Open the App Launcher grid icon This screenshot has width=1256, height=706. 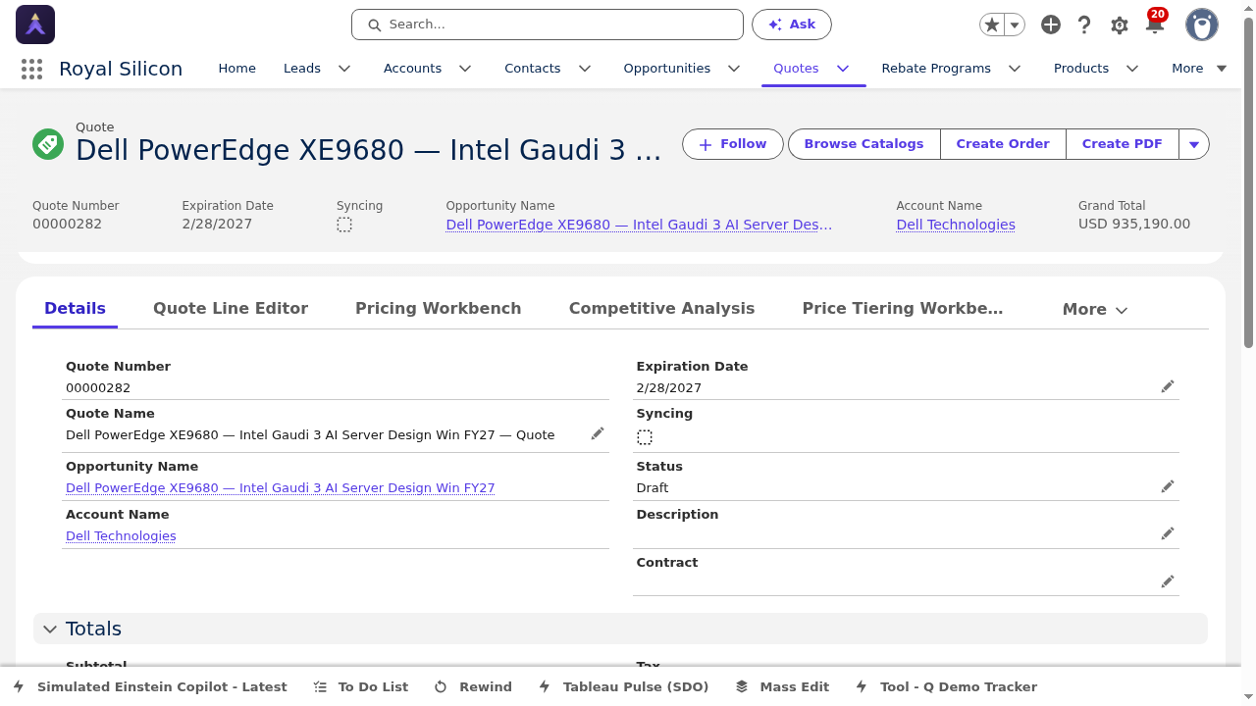(31, 69)
